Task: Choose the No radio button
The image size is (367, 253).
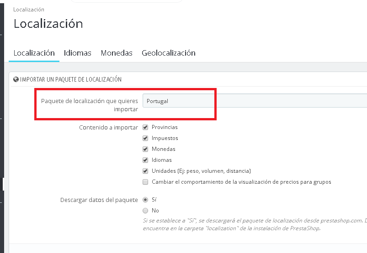Action: [x=145, y=211]
